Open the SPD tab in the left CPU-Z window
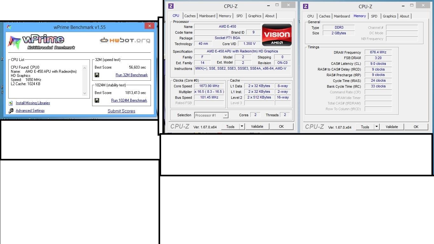The height and width of the screenshot is (244, 434). pos(240,16)
